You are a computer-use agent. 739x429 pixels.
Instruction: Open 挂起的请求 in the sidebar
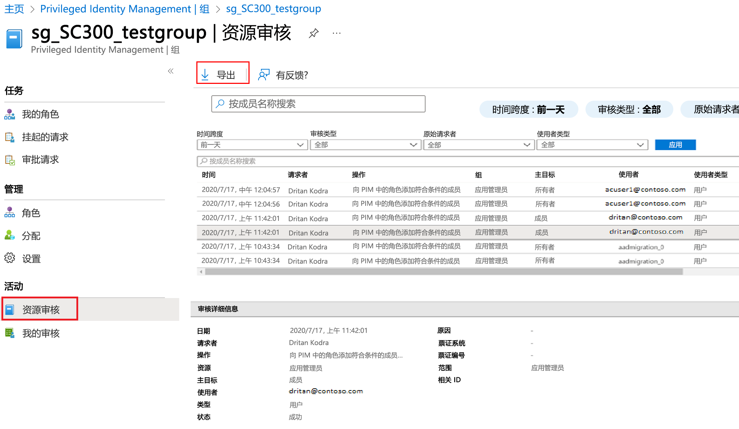click(45, 137)
